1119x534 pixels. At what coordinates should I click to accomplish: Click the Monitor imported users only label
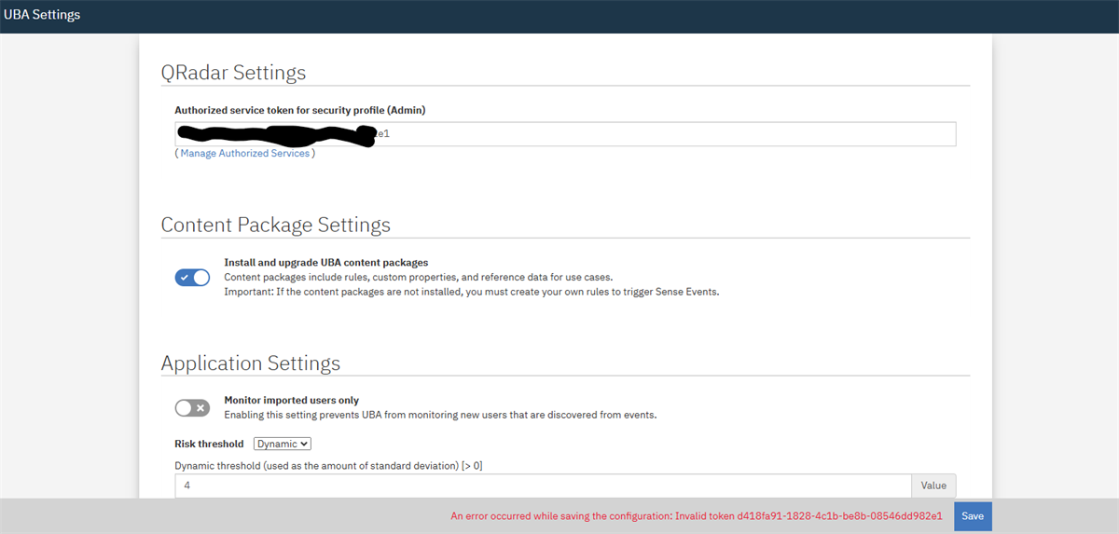(x=291, y=400)
